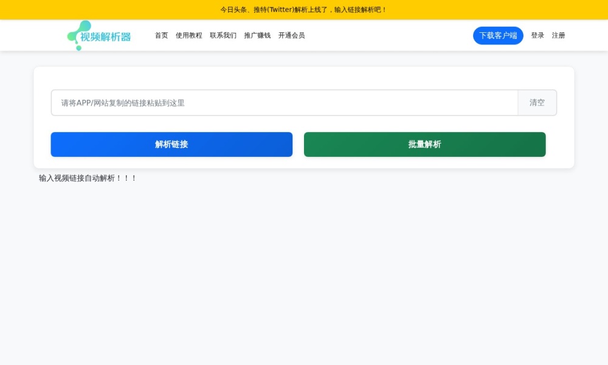Click the yellow Twitter announcement banner
The image size is (608, 365).
(304, 10)
